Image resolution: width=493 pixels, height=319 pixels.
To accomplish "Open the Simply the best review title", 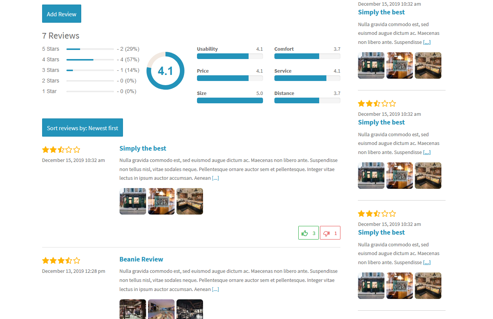I will click(x=143, y=148).
